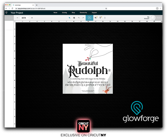Open the Support menu item

pyautogui.click(x=94, y=12)
